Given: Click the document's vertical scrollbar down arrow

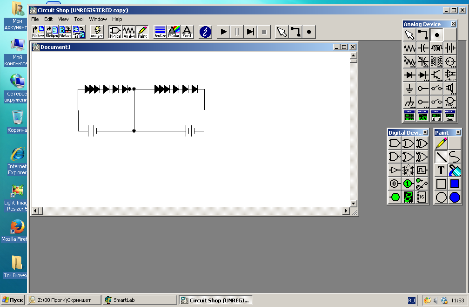Looking at the screenshot, I should [x=353, y=204].
